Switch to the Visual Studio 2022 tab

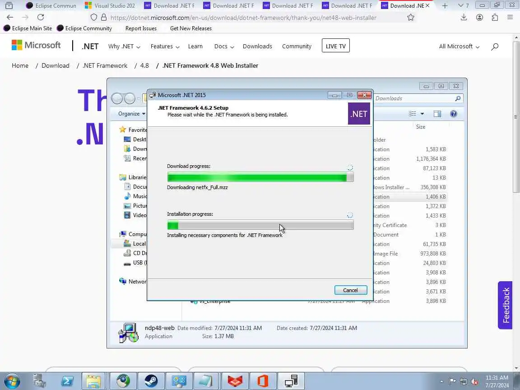pos(111,5)
